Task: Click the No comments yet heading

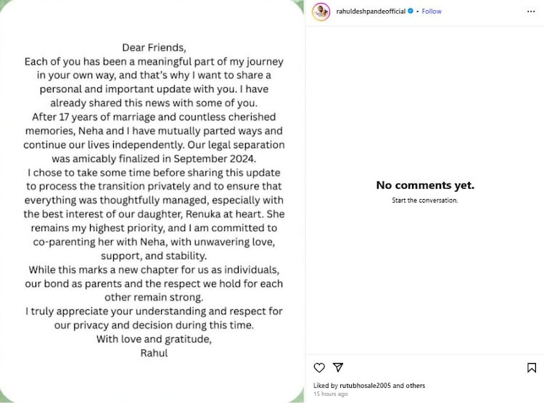Action: (x=425, y=185)
